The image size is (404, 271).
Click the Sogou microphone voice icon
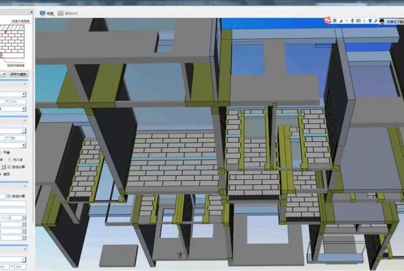coord(352,21)
